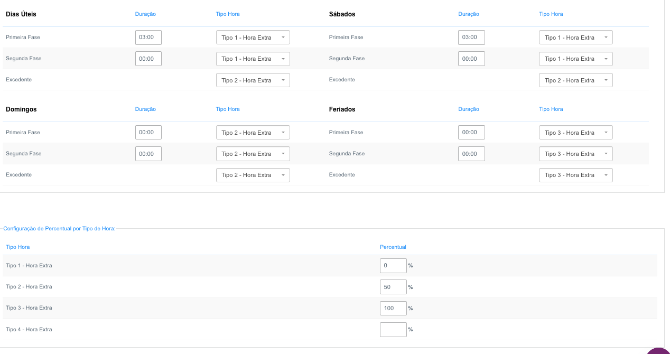The width and height of the screenshot is (670, 354).
Task: Focus Tipo 2 - Hora Extra percentual field
Action: click(x=393, y=287)
